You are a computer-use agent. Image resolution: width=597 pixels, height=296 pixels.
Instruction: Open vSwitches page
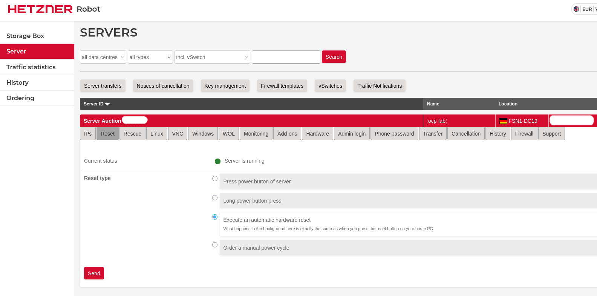click(330, 86)
